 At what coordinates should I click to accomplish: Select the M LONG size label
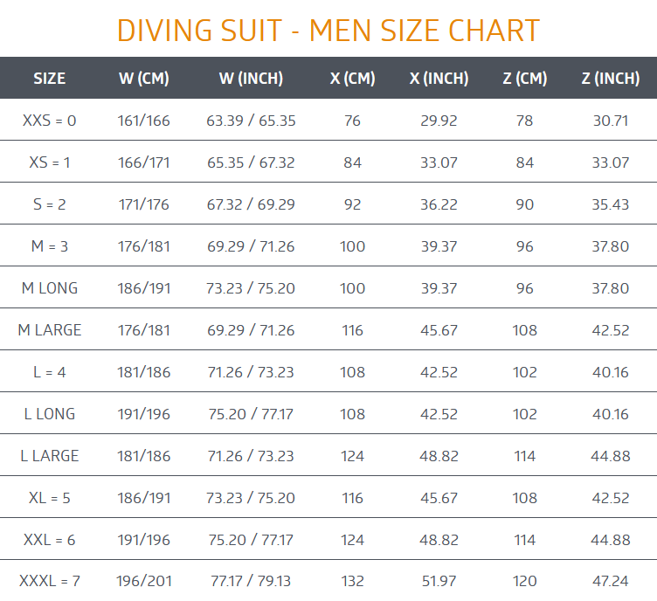[50, 288]
